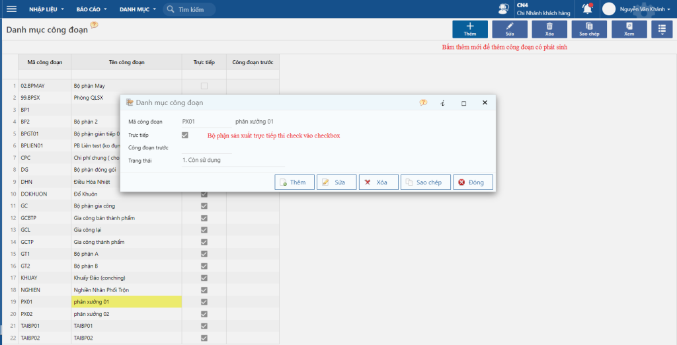Image resolution: width=677 pixels, height=345 pixels.
Task: Click the Xem view toolbar icon
Action: (x=629, y=29)
